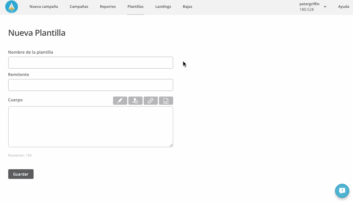
Task: Open the Bajas section
Action: [x=187, y=7]
